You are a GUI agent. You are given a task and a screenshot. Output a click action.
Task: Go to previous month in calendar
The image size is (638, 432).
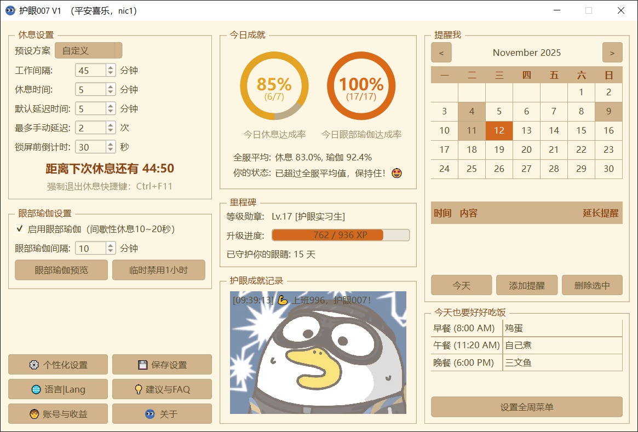(441, 53)
